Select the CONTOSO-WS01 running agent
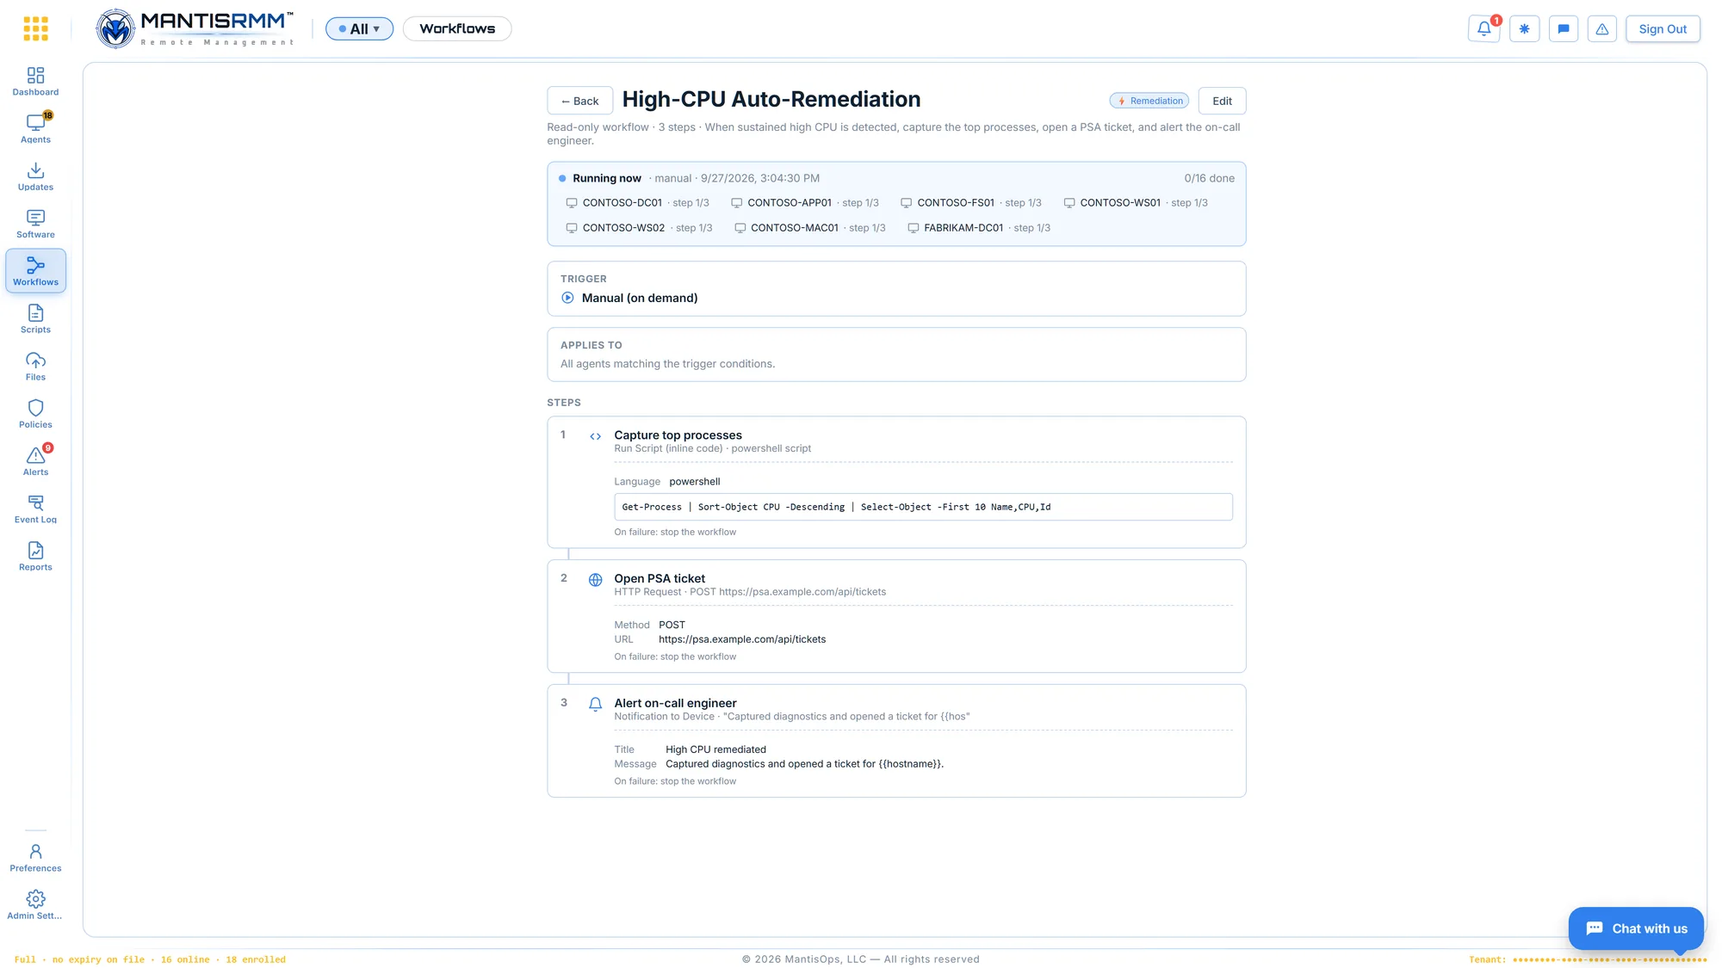Image resolution: width=1722 pixels, height=968 pixels. [1136, 203]
